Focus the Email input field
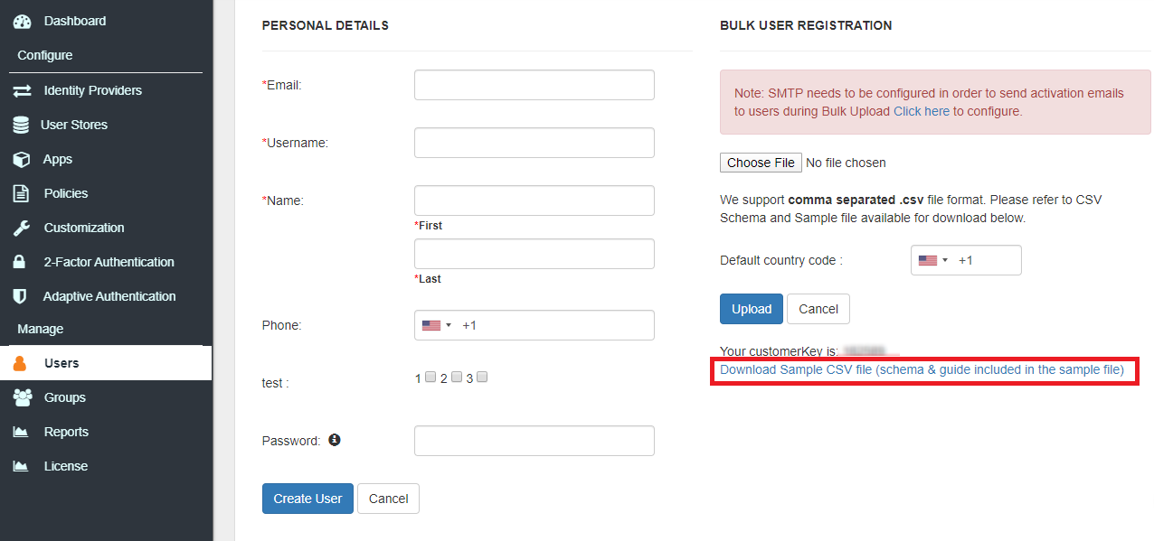 534,85
